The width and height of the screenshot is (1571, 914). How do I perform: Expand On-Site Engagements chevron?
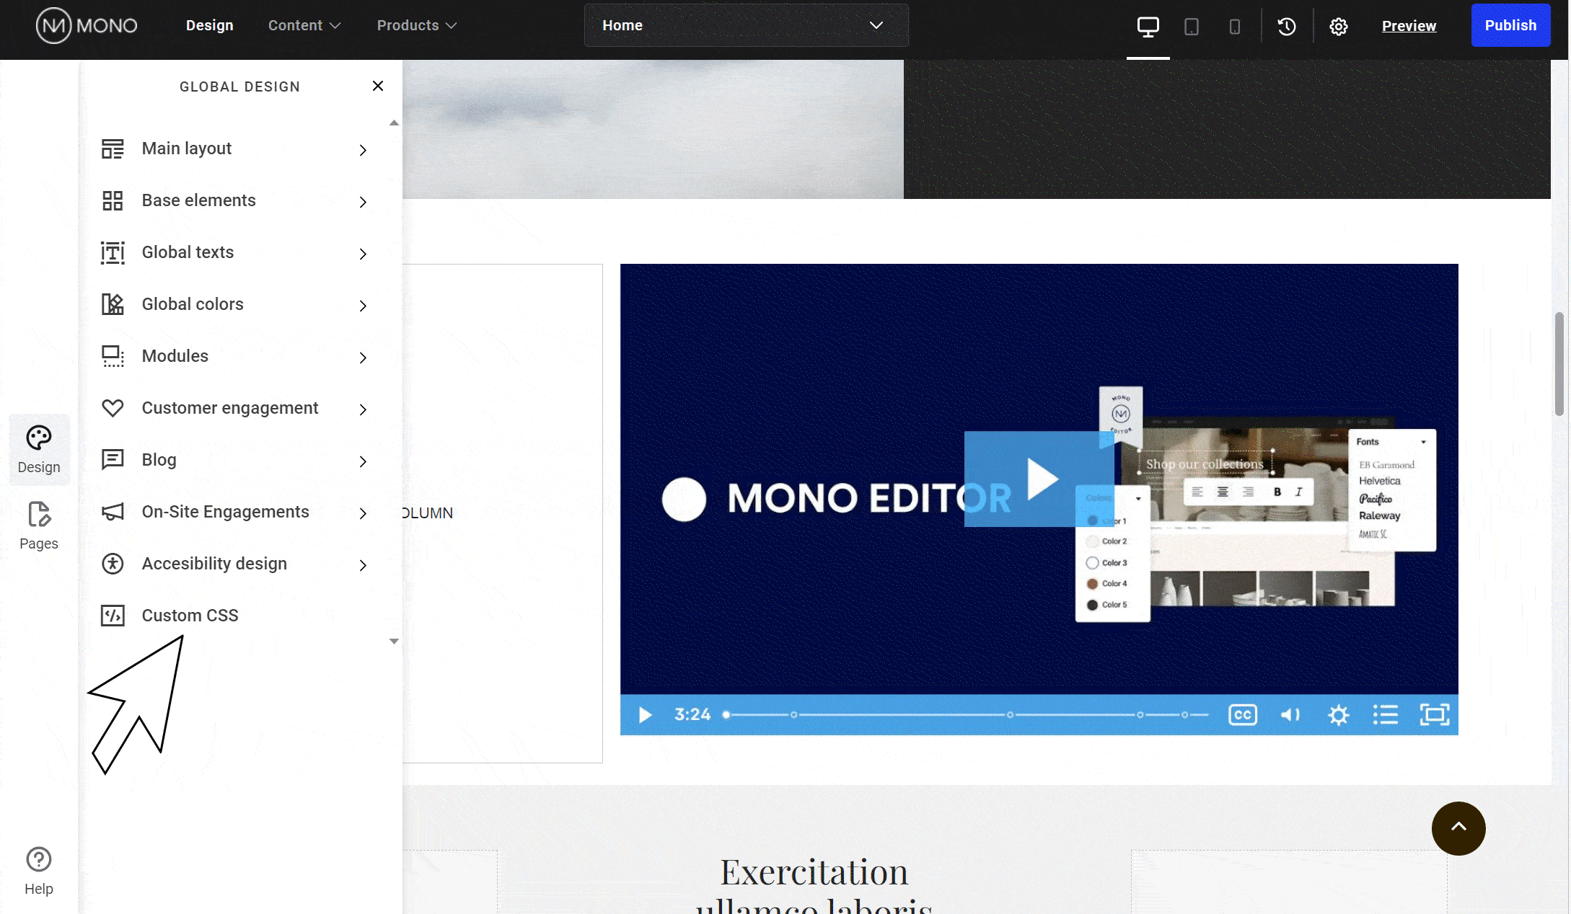click(363, 513)
